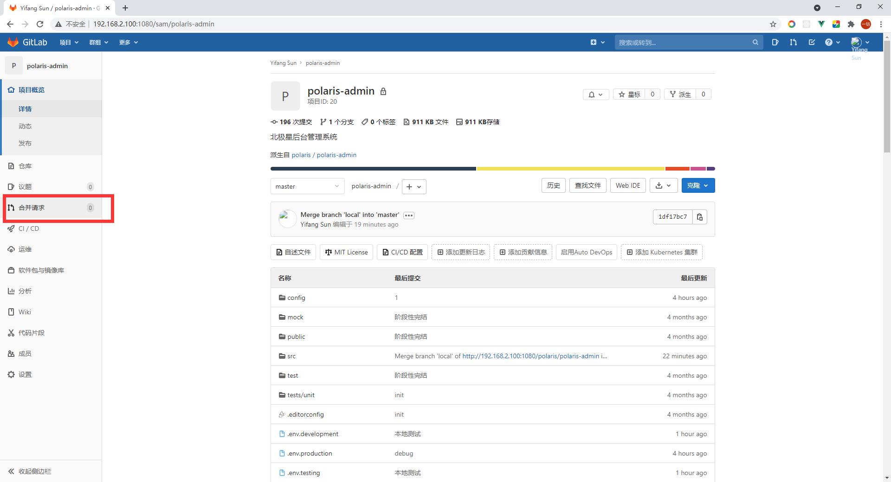Open the 群组 menu in navbar
Image resolution: width=891 pixels, height=482 pixels.
pyautogui.click(x=98, y=42)
